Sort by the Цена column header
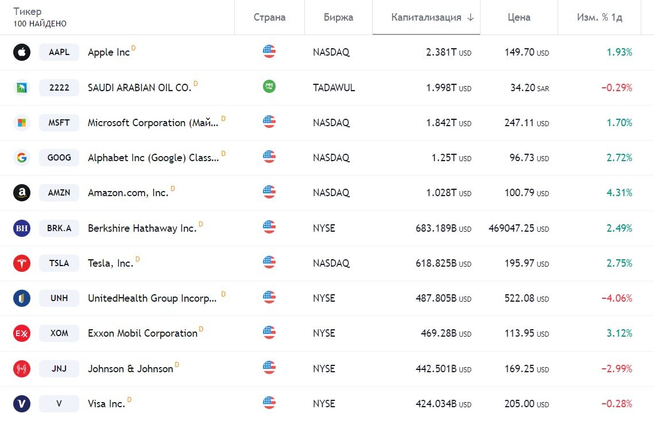The image size is (654, 421). pos(519,17)
